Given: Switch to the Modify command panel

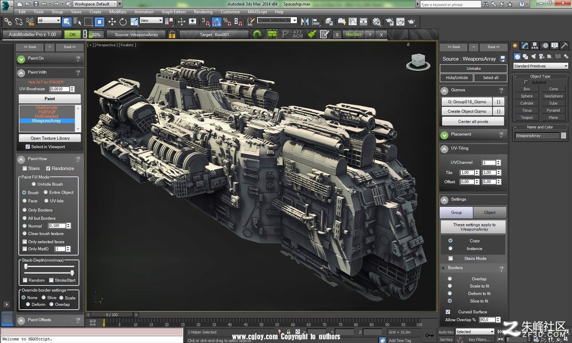Looking at the screenshot, I should pos(525,46).
